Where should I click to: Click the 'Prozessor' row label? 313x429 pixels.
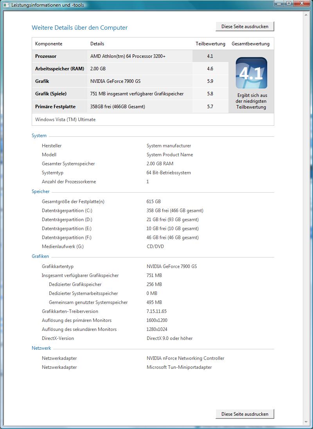click(46, 56)
